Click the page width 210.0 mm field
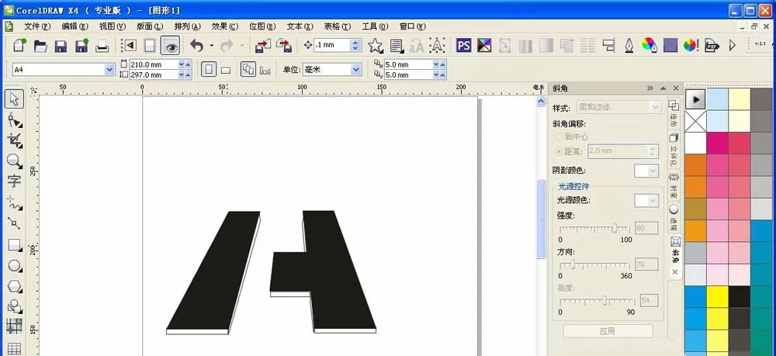 (x=154, y=64)
